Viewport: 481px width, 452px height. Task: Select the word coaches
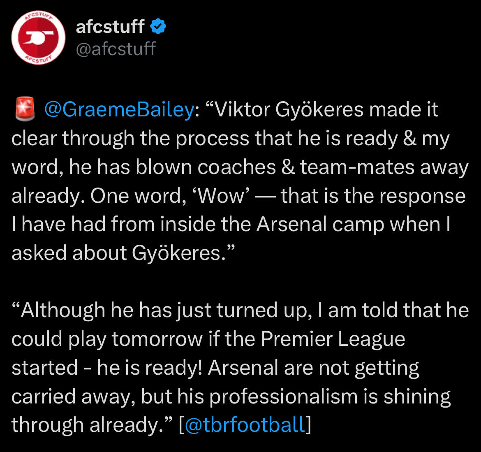coord(236,167)
